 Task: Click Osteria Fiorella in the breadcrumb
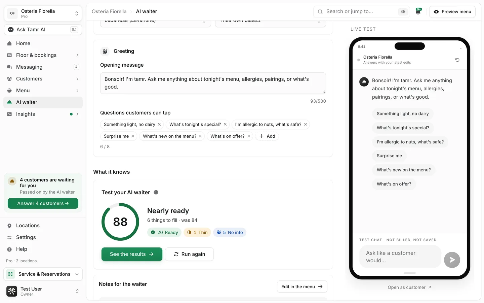pyautogui.click(x=109, y=11)
